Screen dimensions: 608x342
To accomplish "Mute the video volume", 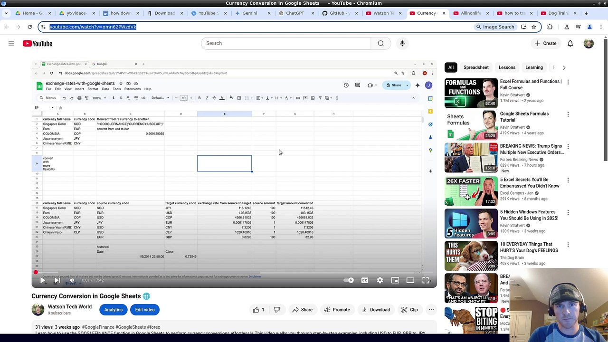I will pos(71,280).
